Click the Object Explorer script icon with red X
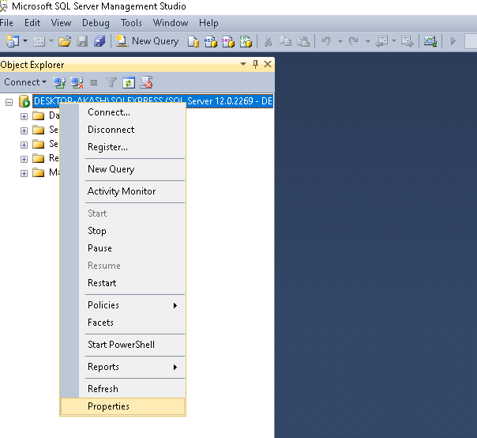The height and width of the screenshot is (438, 477). point(146,82)
